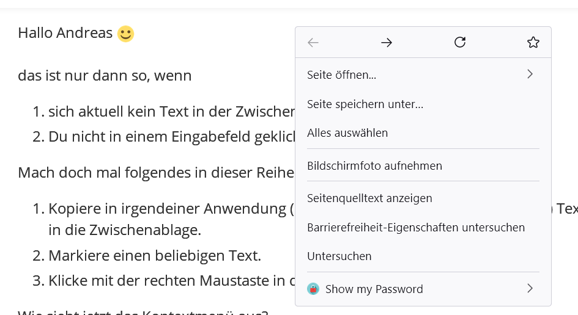The image size is (578, 315).
Task: Choose Bildschirmfoto aufnehmen
Action: (x=374, y=166)
